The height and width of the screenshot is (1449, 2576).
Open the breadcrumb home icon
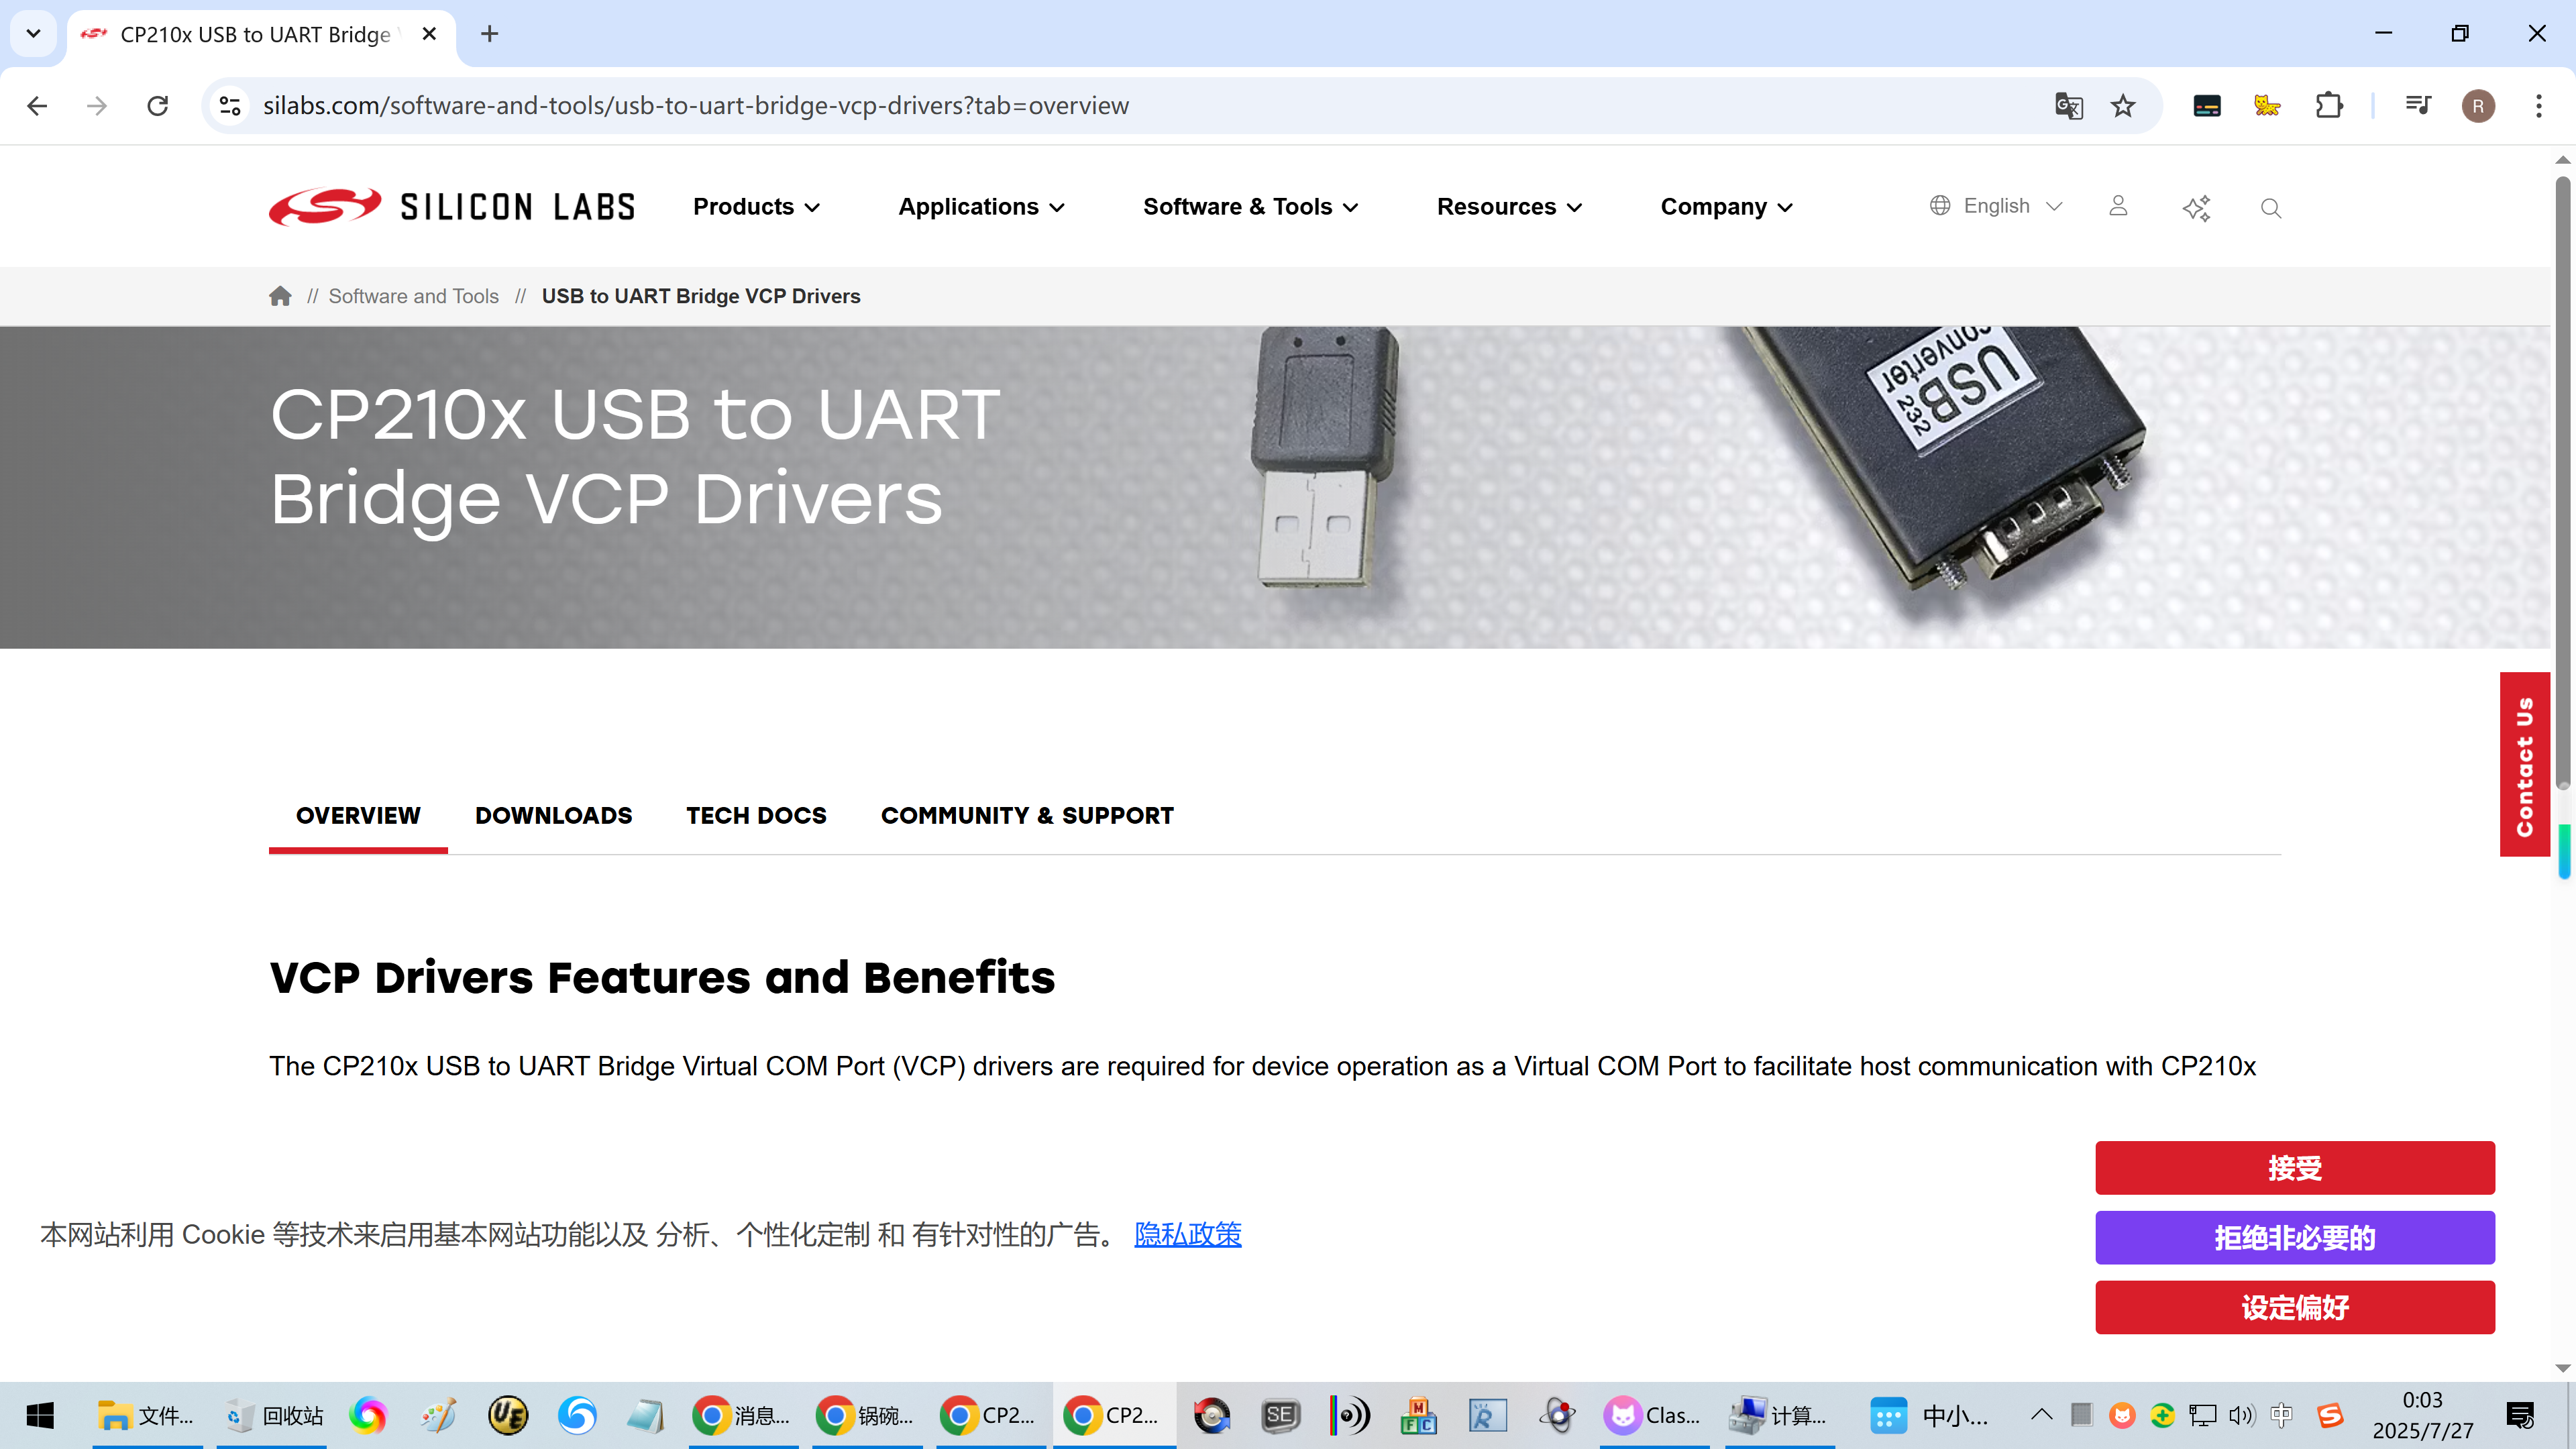pyautogui.click(x=280, y=296)
